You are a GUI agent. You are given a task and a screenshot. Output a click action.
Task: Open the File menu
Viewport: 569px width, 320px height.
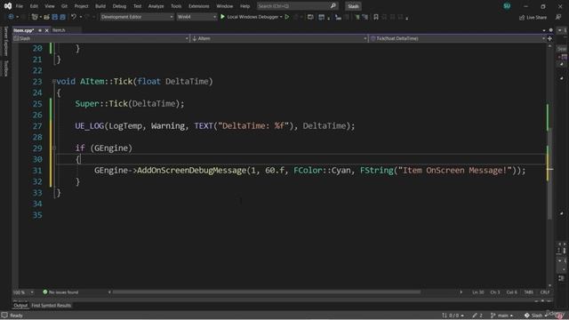(x=20, y=6)
